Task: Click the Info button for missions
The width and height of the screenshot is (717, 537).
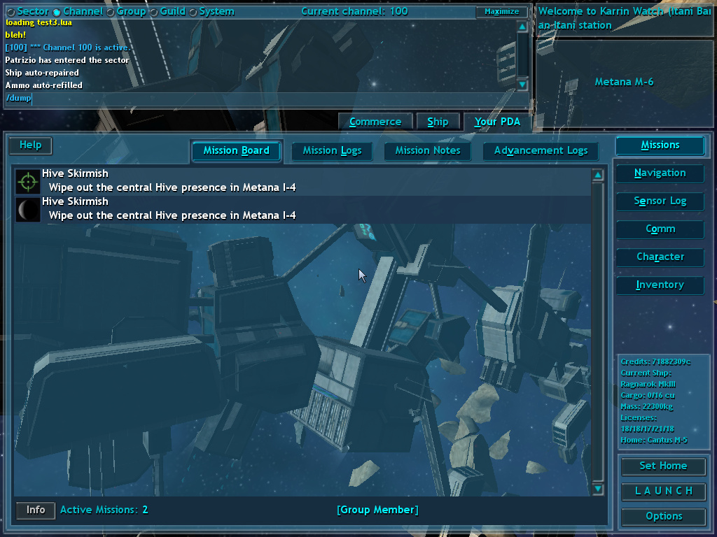Action: 36,510
